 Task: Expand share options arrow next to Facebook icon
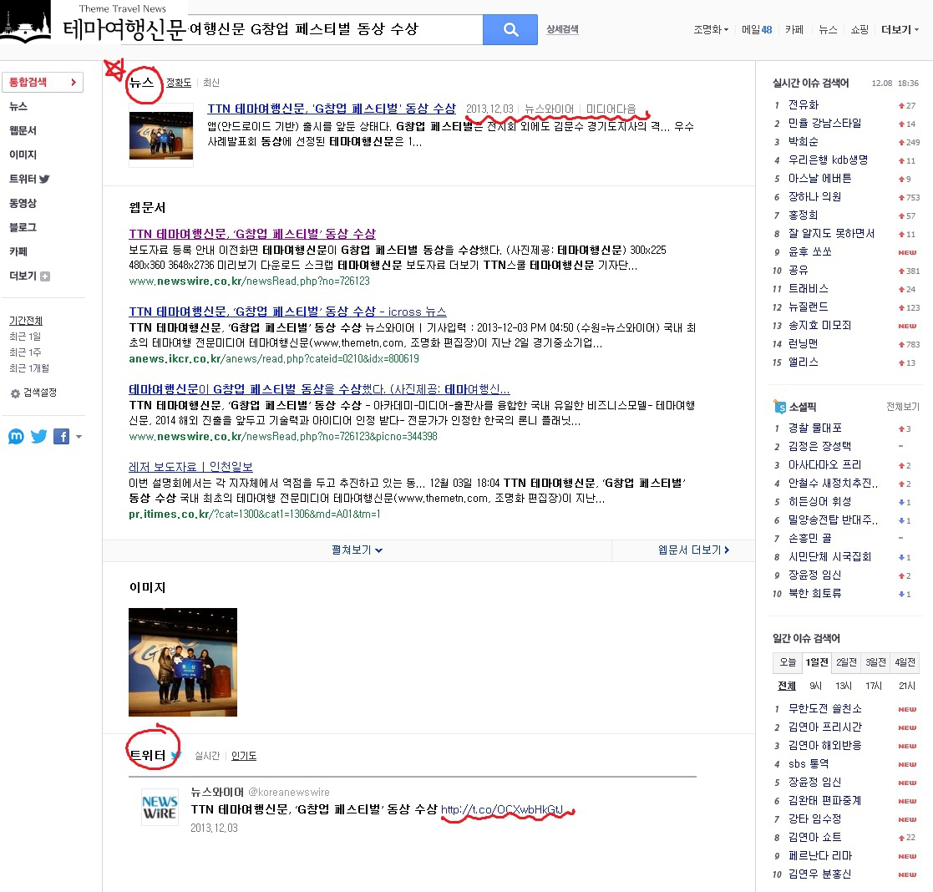(x=79, y=437)
